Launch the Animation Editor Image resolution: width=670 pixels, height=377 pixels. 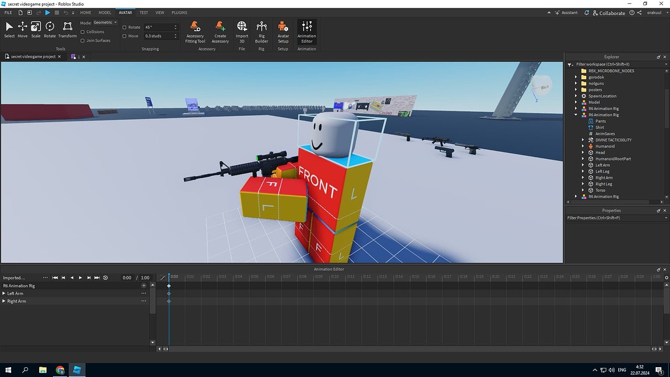tap(306, 29)
